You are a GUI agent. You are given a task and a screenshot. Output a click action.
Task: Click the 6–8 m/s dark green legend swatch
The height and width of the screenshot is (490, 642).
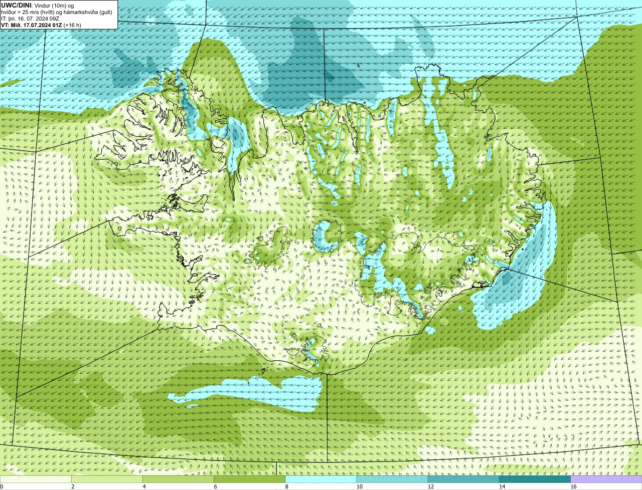coord(250,479)
